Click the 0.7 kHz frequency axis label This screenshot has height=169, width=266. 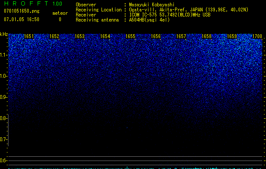click(x=3, y=139)
